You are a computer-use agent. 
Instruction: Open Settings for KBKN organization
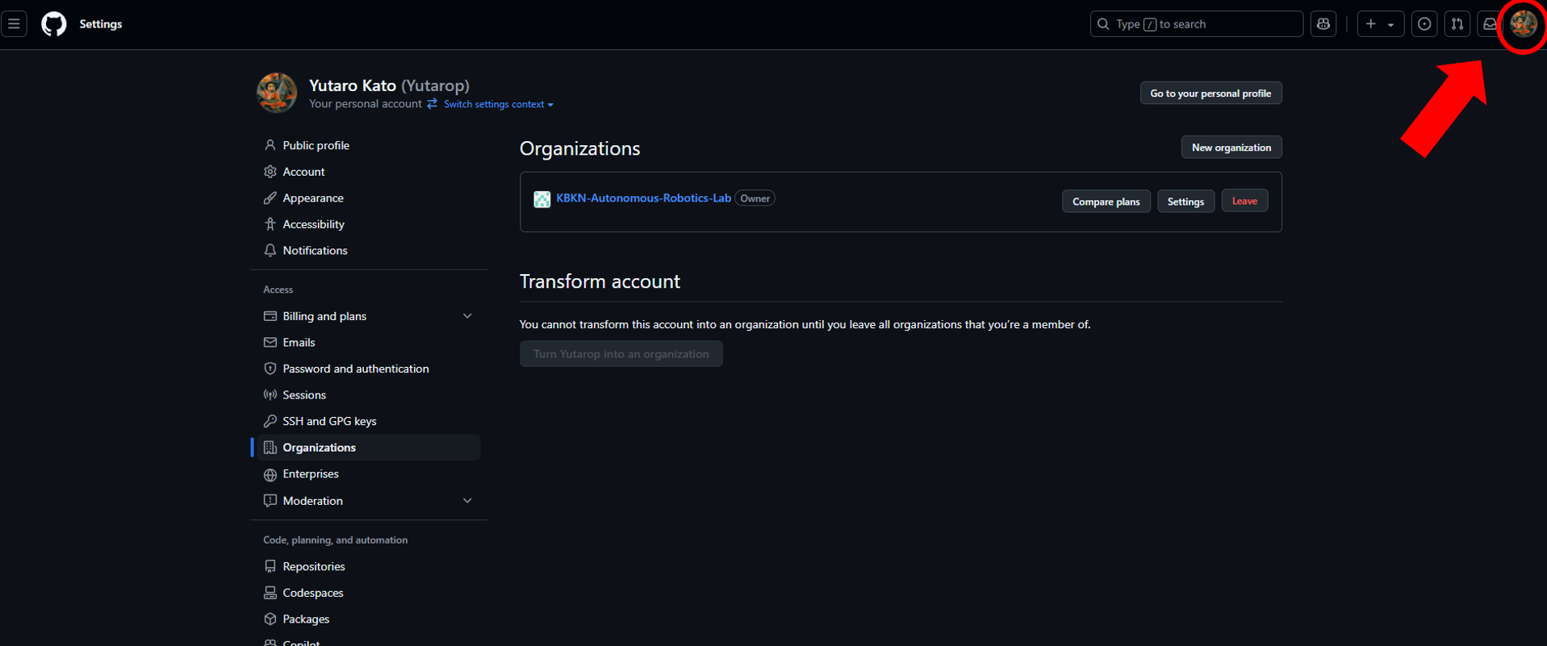click(x=1185, y=202)
